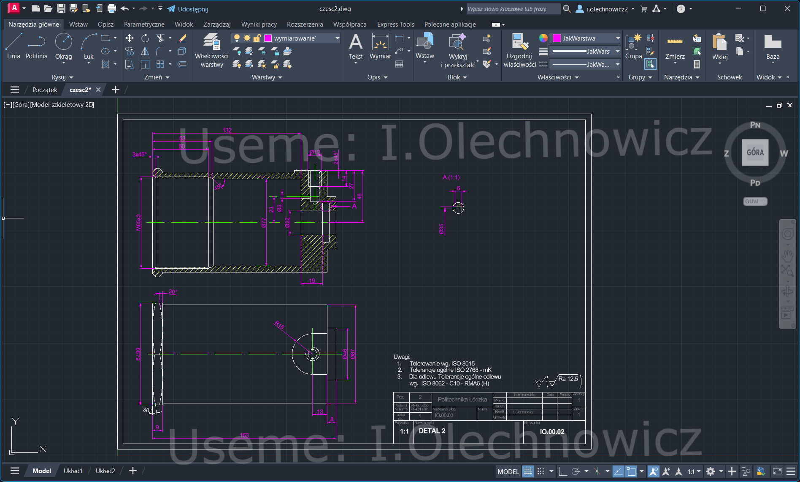Activate the Polilinia tool
Viewport: 800px width, 482px height.
coord(37,46)
